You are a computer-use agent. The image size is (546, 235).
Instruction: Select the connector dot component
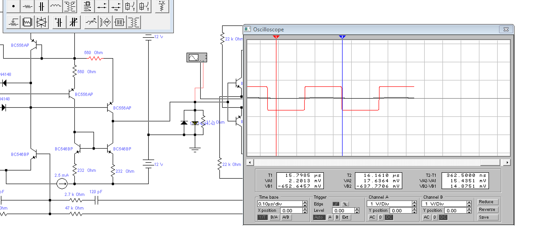14,6
